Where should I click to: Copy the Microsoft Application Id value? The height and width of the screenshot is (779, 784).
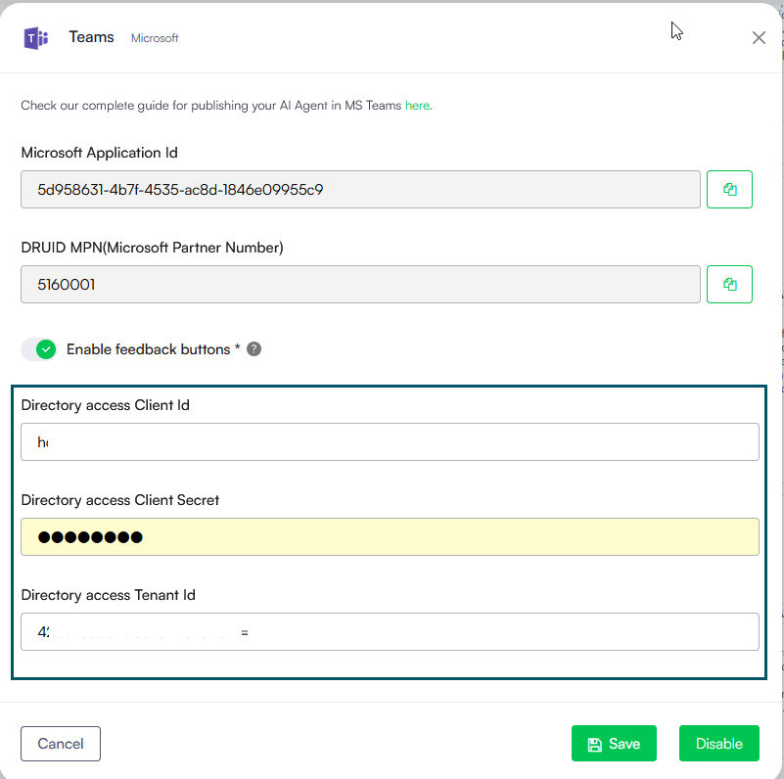pos(729,190)
